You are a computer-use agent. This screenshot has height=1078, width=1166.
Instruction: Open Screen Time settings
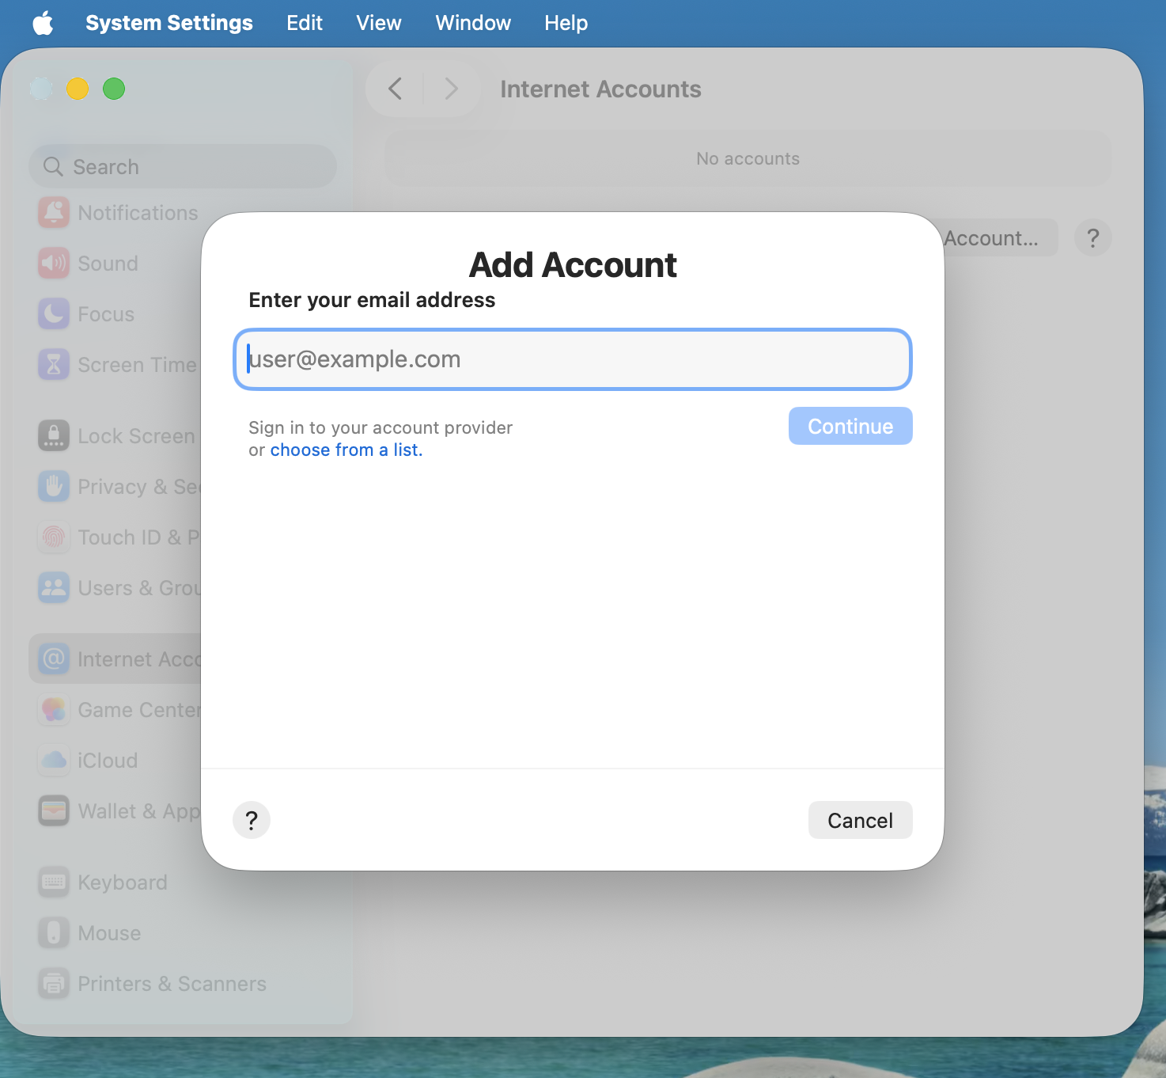click(136, 364)
